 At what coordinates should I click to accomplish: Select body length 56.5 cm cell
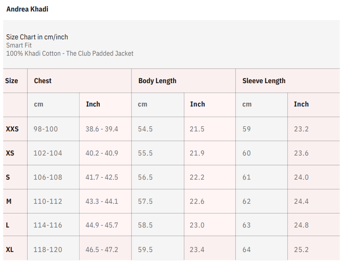[x=145, y=177]
